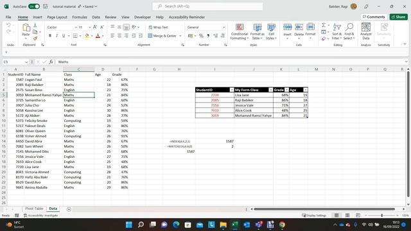Click Wrap Text button
This screenshot has height=231, width=411.
click(x=158, y=27)
